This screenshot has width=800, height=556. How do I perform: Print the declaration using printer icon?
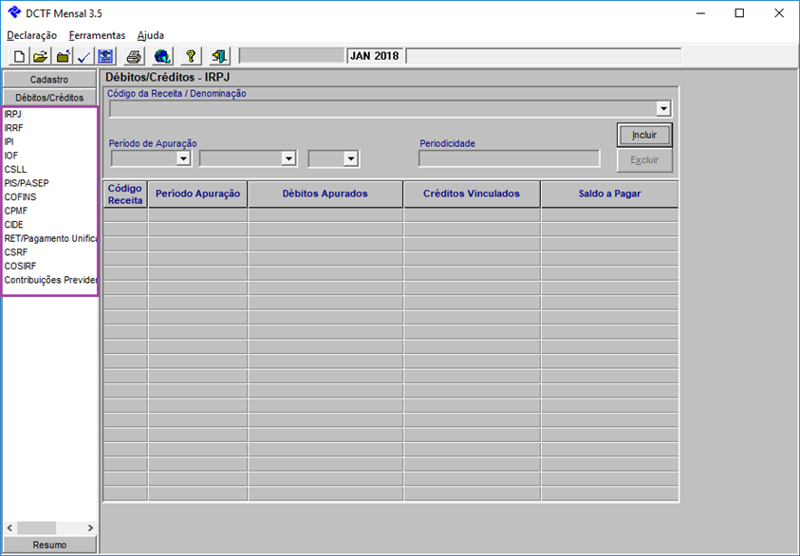click(x=134, y=56)
